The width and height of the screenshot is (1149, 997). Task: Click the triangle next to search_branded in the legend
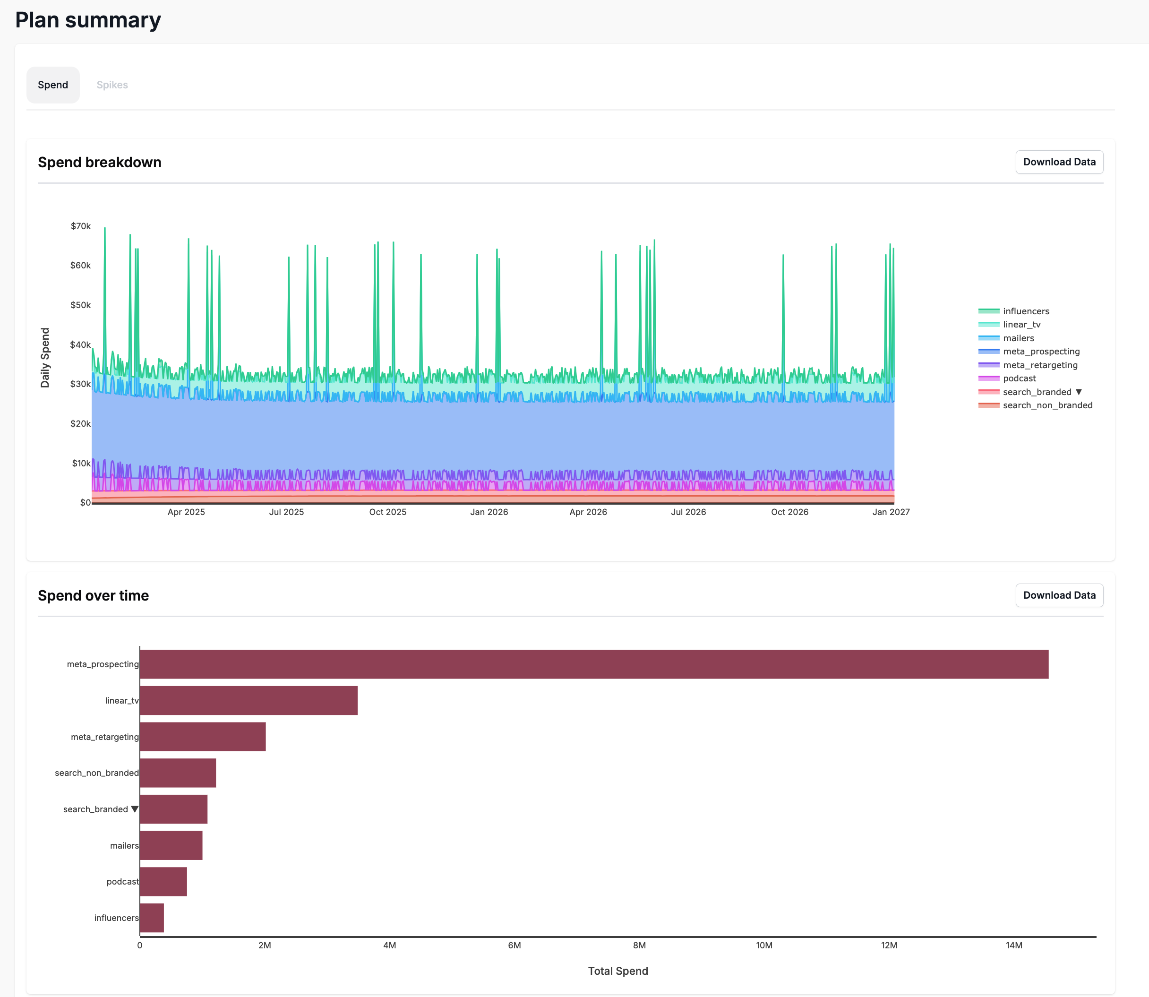pos(1079,392)
